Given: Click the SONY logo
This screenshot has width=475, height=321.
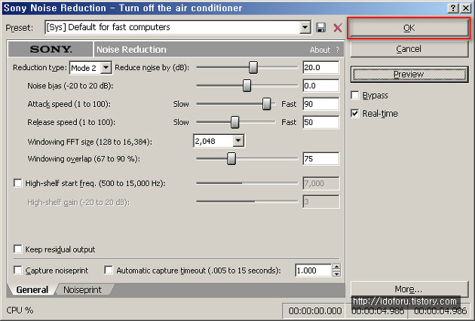Looking at the screenshot, I should click(51, 50).
